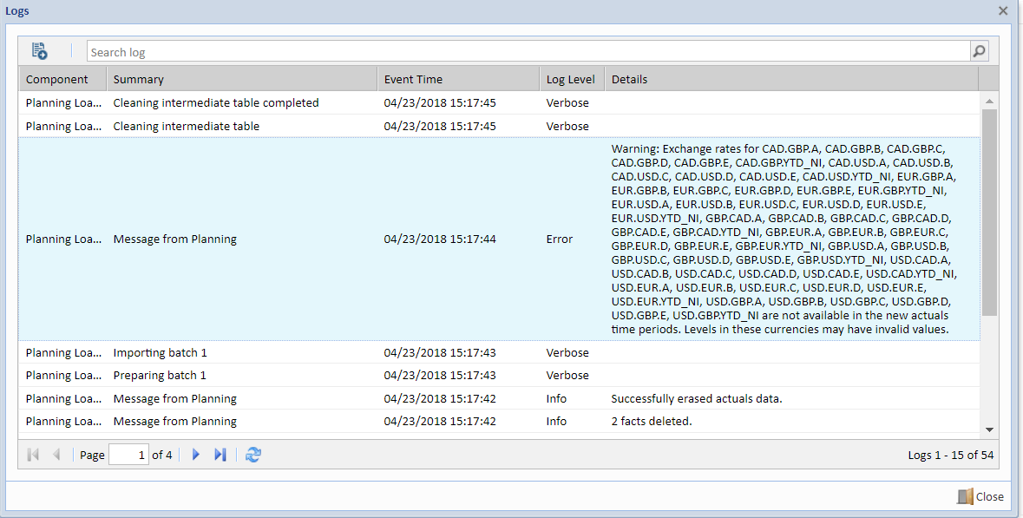Click the magnifier search icon

(x=979, y=51)
